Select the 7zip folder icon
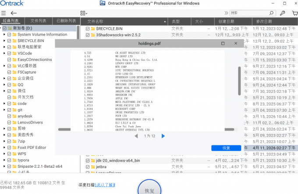The width and height of the screenshot is (298, 194). 14,141
